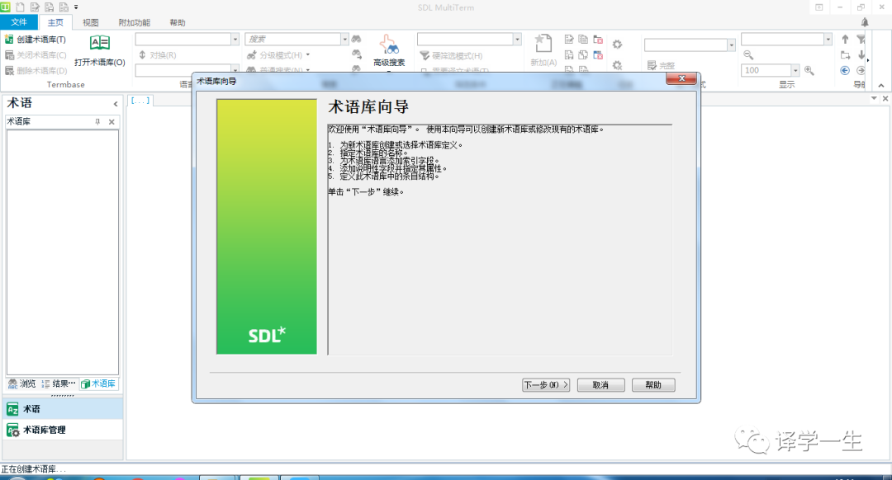The image size is (892, 480).
Task: Click the up arrow navigation icon
Action: pos(846,40)
